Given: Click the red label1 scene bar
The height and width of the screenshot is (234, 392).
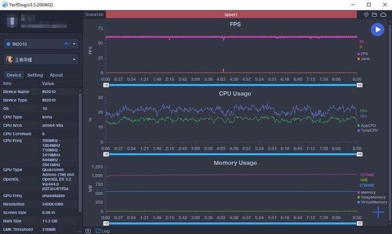Looking at the screenshot, I should pyautogui.click(x=231, y=15).
